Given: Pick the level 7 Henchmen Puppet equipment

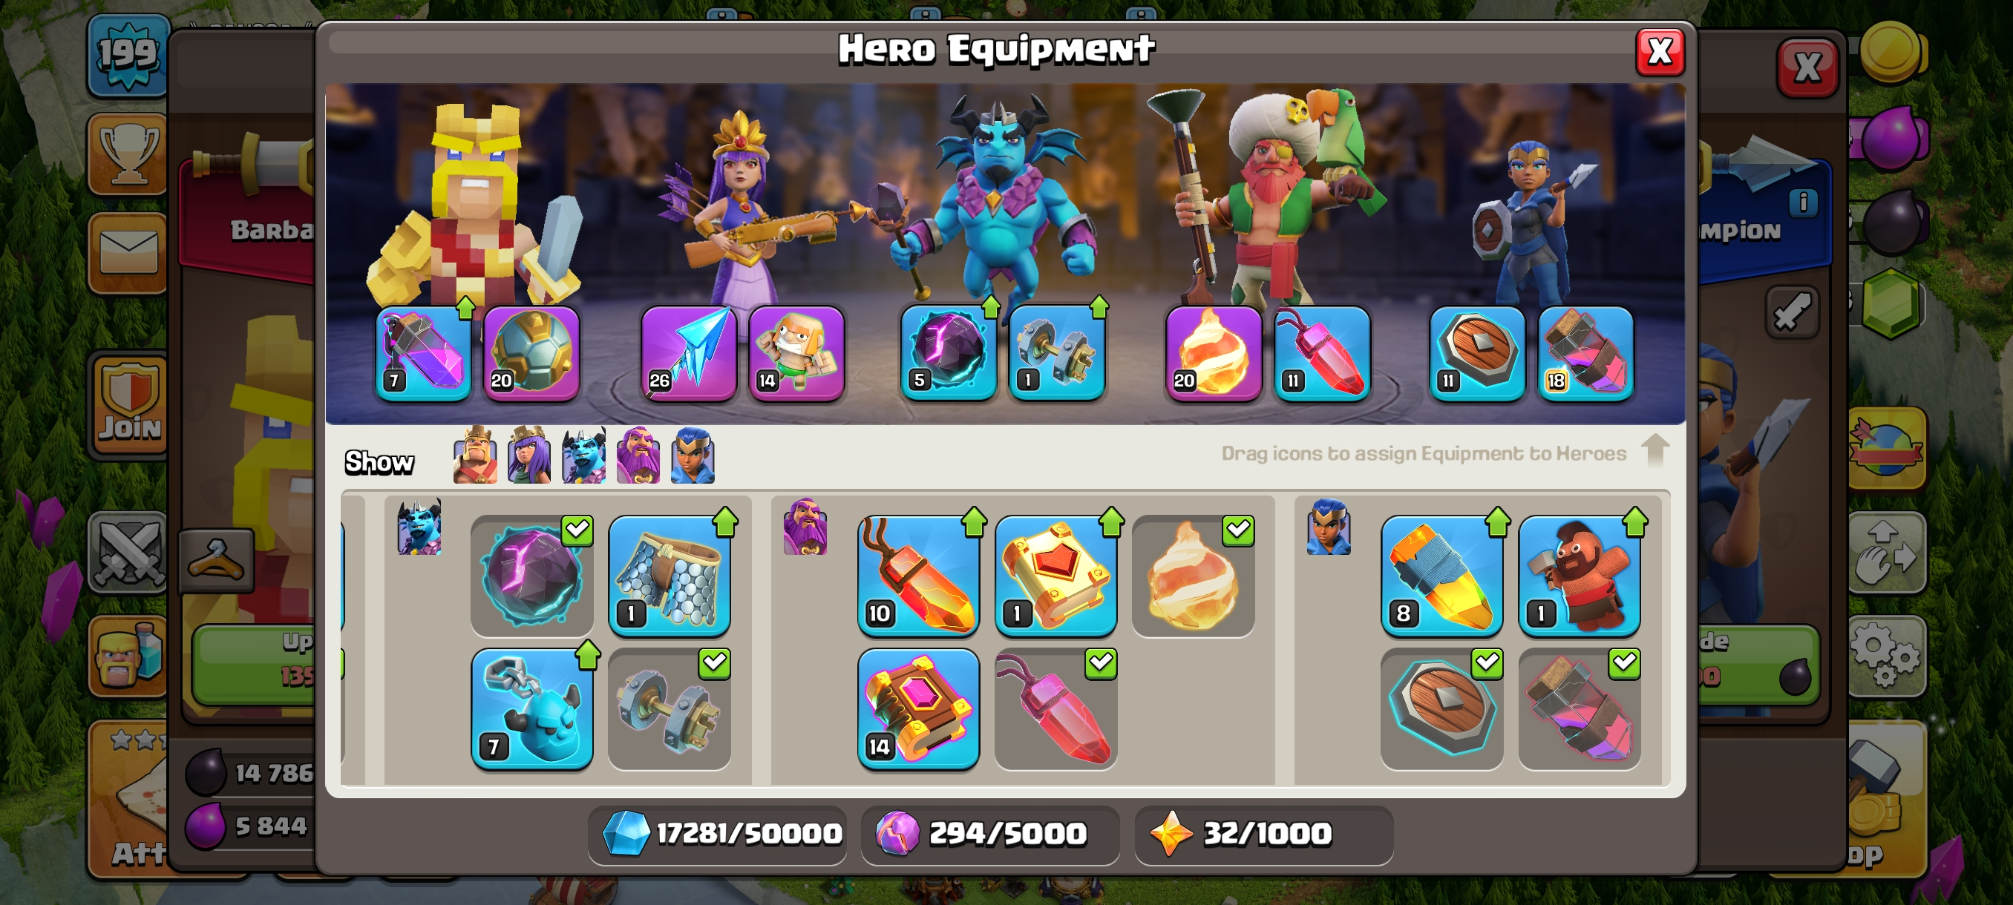Looking at the screenshot, I should 532,708.
